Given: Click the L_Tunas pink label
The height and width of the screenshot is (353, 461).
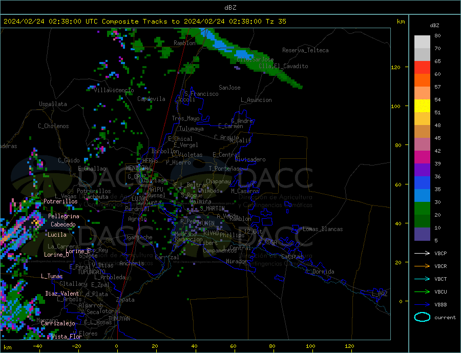Looking at the screenshot, I should click(x=52, y=276).
